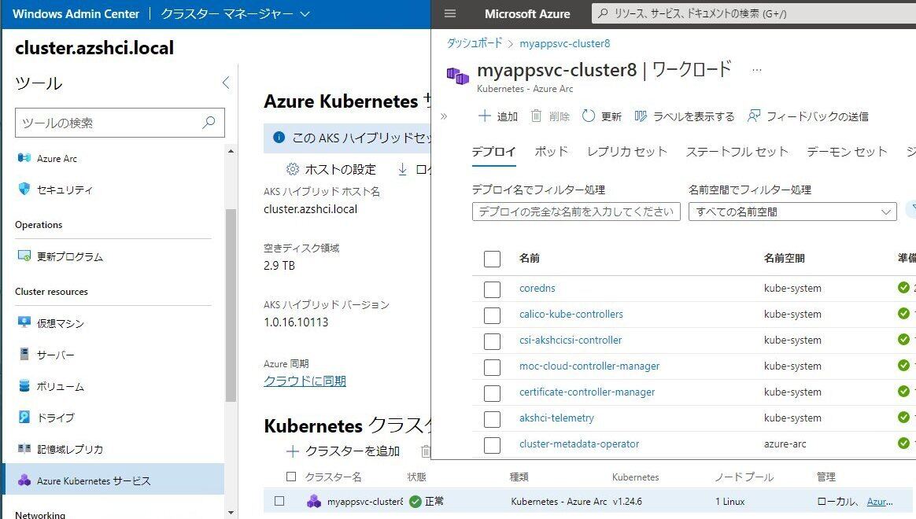Viewport: 916px width, 519px height.
Task: Sort the deployments table by the 名前空間 column header
Action: (x=784, y=258)
